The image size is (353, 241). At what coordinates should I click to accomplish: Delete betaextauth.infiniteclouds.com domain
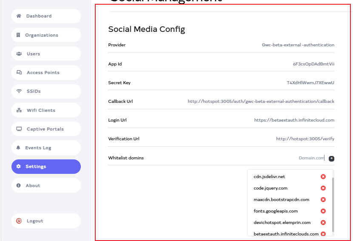tap(323, 234)
